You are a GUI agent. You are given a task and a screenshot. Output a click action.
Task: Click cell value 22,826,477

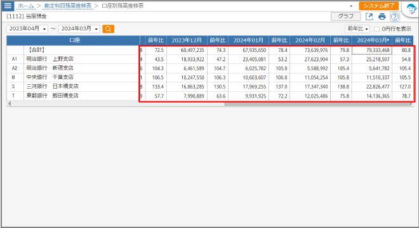pyautogui.click(x=372, y=87)
